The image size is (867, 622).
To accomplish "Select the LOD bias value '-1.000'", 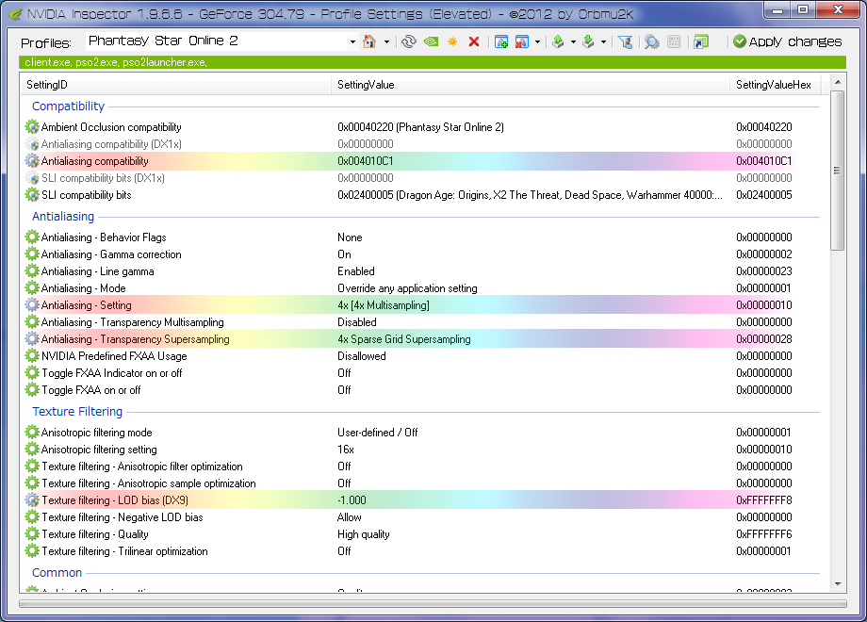I will [352, 500].
